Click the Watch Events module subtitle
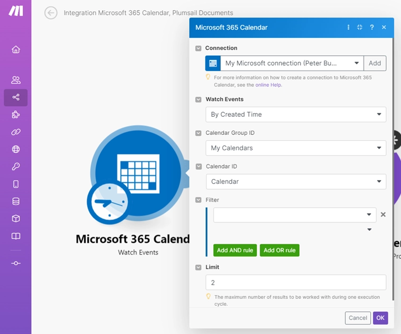The image size is (401, 334). tap(138, 252)
